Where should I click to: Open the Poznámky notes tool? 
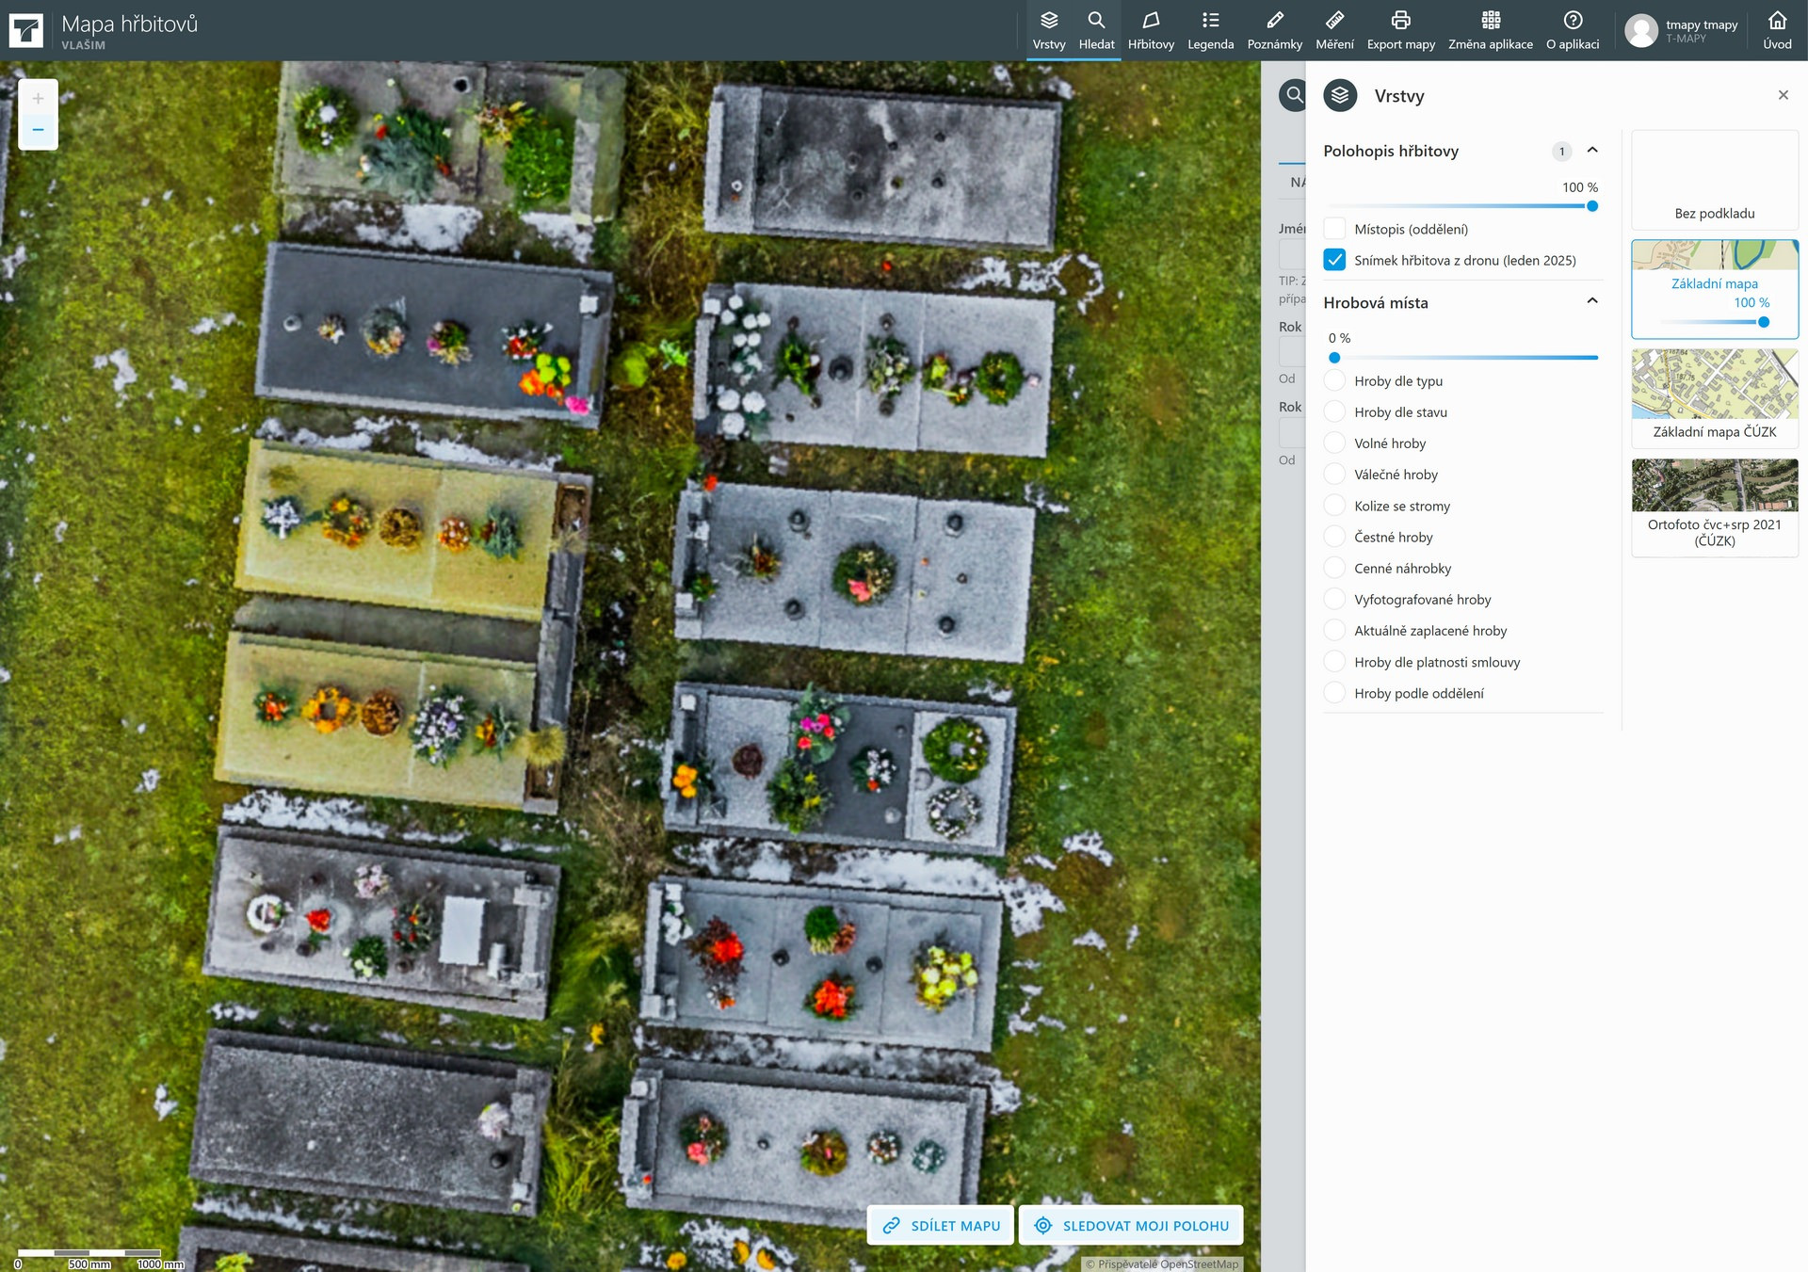point(1274,30)
